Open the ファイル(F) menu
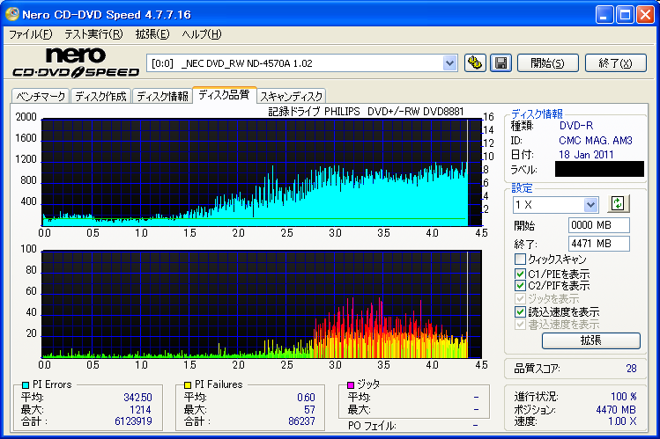This screenshot has height=439, width=660. tap(31, 34)
